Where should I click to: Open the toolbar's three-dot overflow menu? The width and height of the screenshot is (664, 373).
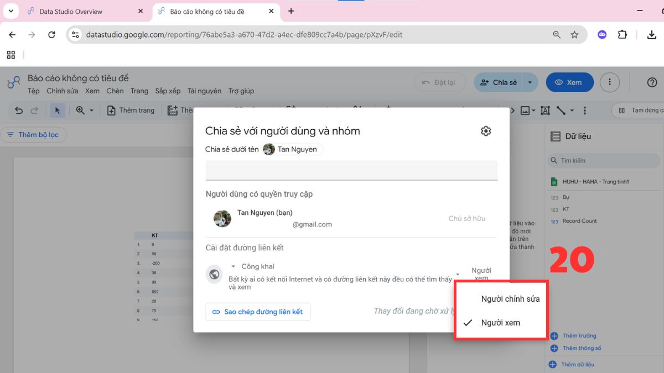[585, 111]
